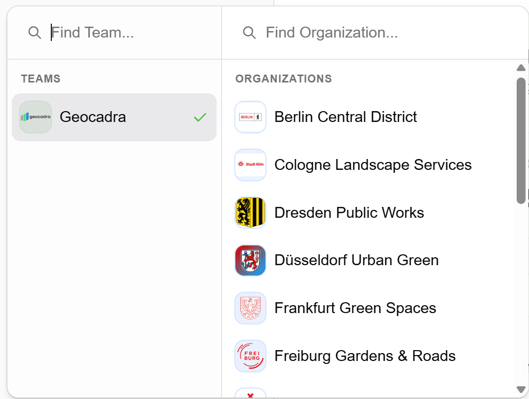Click the scrollbar up arrow
Viewport: 529px width, 399px height.
coord(521,68)
